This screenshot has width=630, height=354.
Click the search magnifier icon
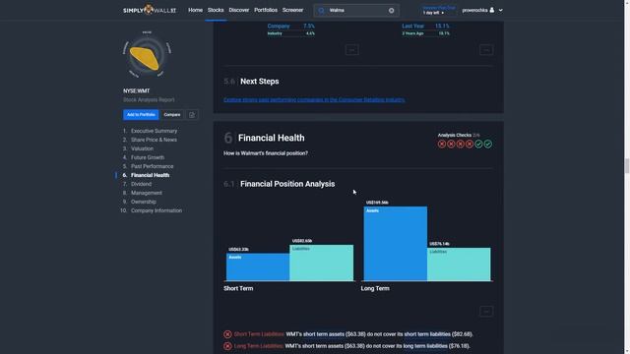click(x=322, y=11)
